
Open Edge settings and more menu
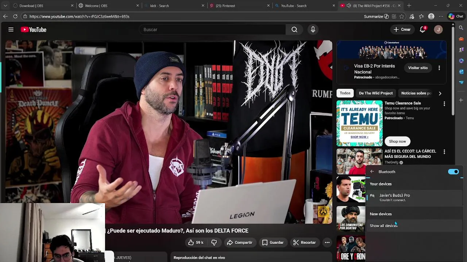[441, 16]
